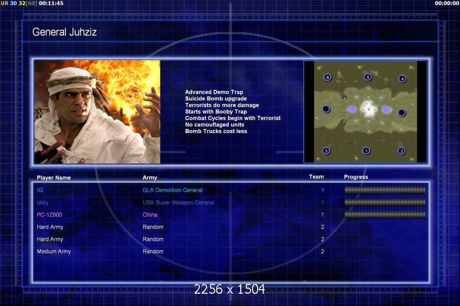Viewport: 460px width, 306px height.
Task: Click Bomb Trucks cost less text
Action: [x=216, y=131]
